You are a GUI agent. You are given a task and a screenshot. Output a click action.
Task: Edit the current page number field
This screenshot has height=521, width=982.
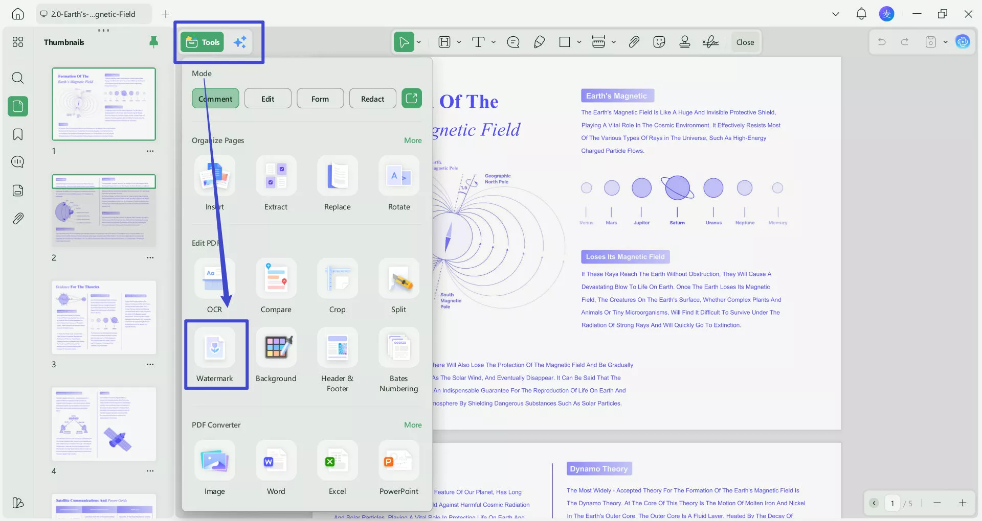pos(892,503)
